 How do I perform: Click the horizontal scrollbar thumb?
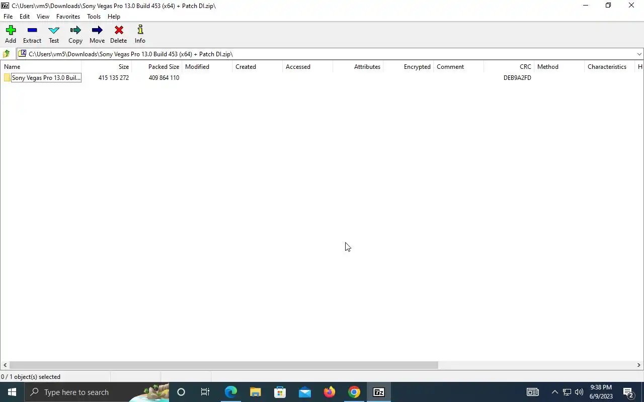coord(223,365)
